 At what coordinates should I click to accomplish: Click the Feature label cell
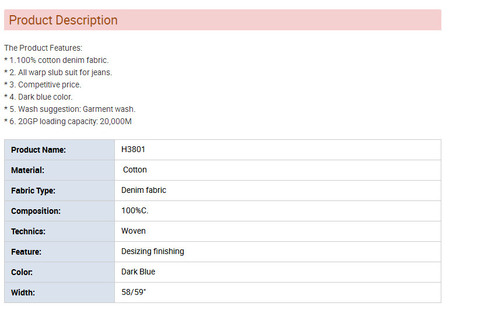[59, 252]
